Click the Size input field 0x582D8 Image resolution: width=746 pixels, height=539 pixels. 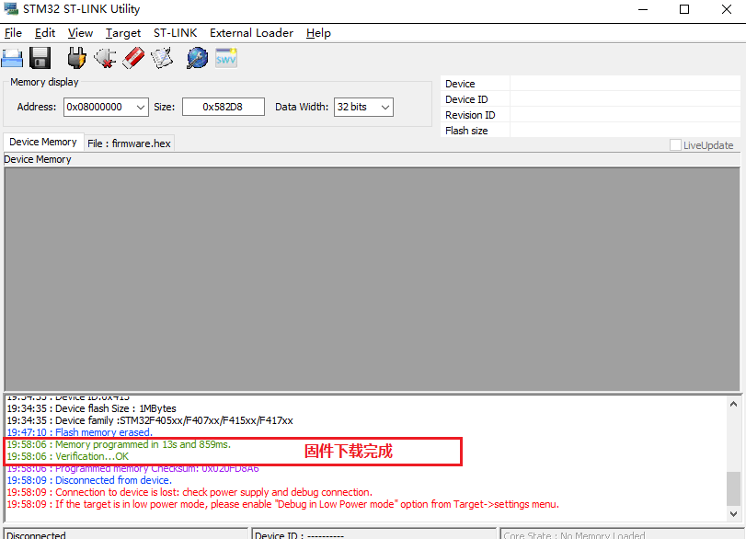click(224, 107)
